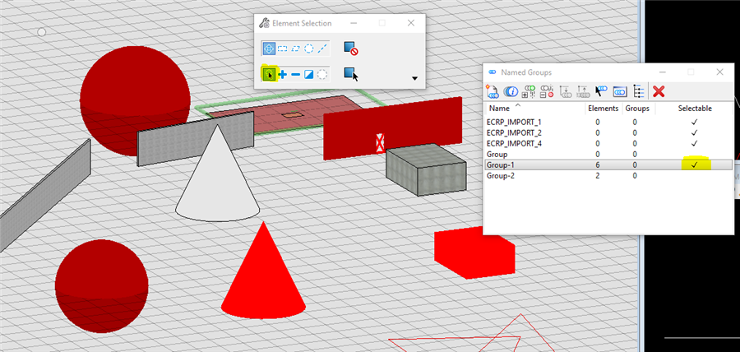Sort by the Groups column header

click(x=637, y=108)
